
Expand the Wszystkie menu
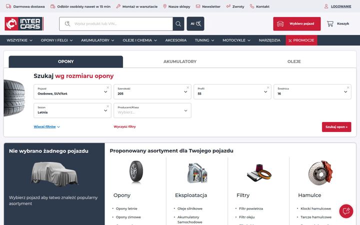point(19,40)
